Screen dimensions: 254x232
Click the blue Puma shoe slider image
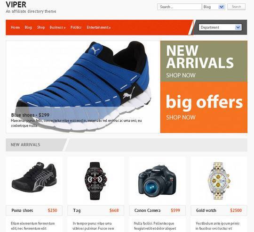pyautogui.click(x=83, y=87)
